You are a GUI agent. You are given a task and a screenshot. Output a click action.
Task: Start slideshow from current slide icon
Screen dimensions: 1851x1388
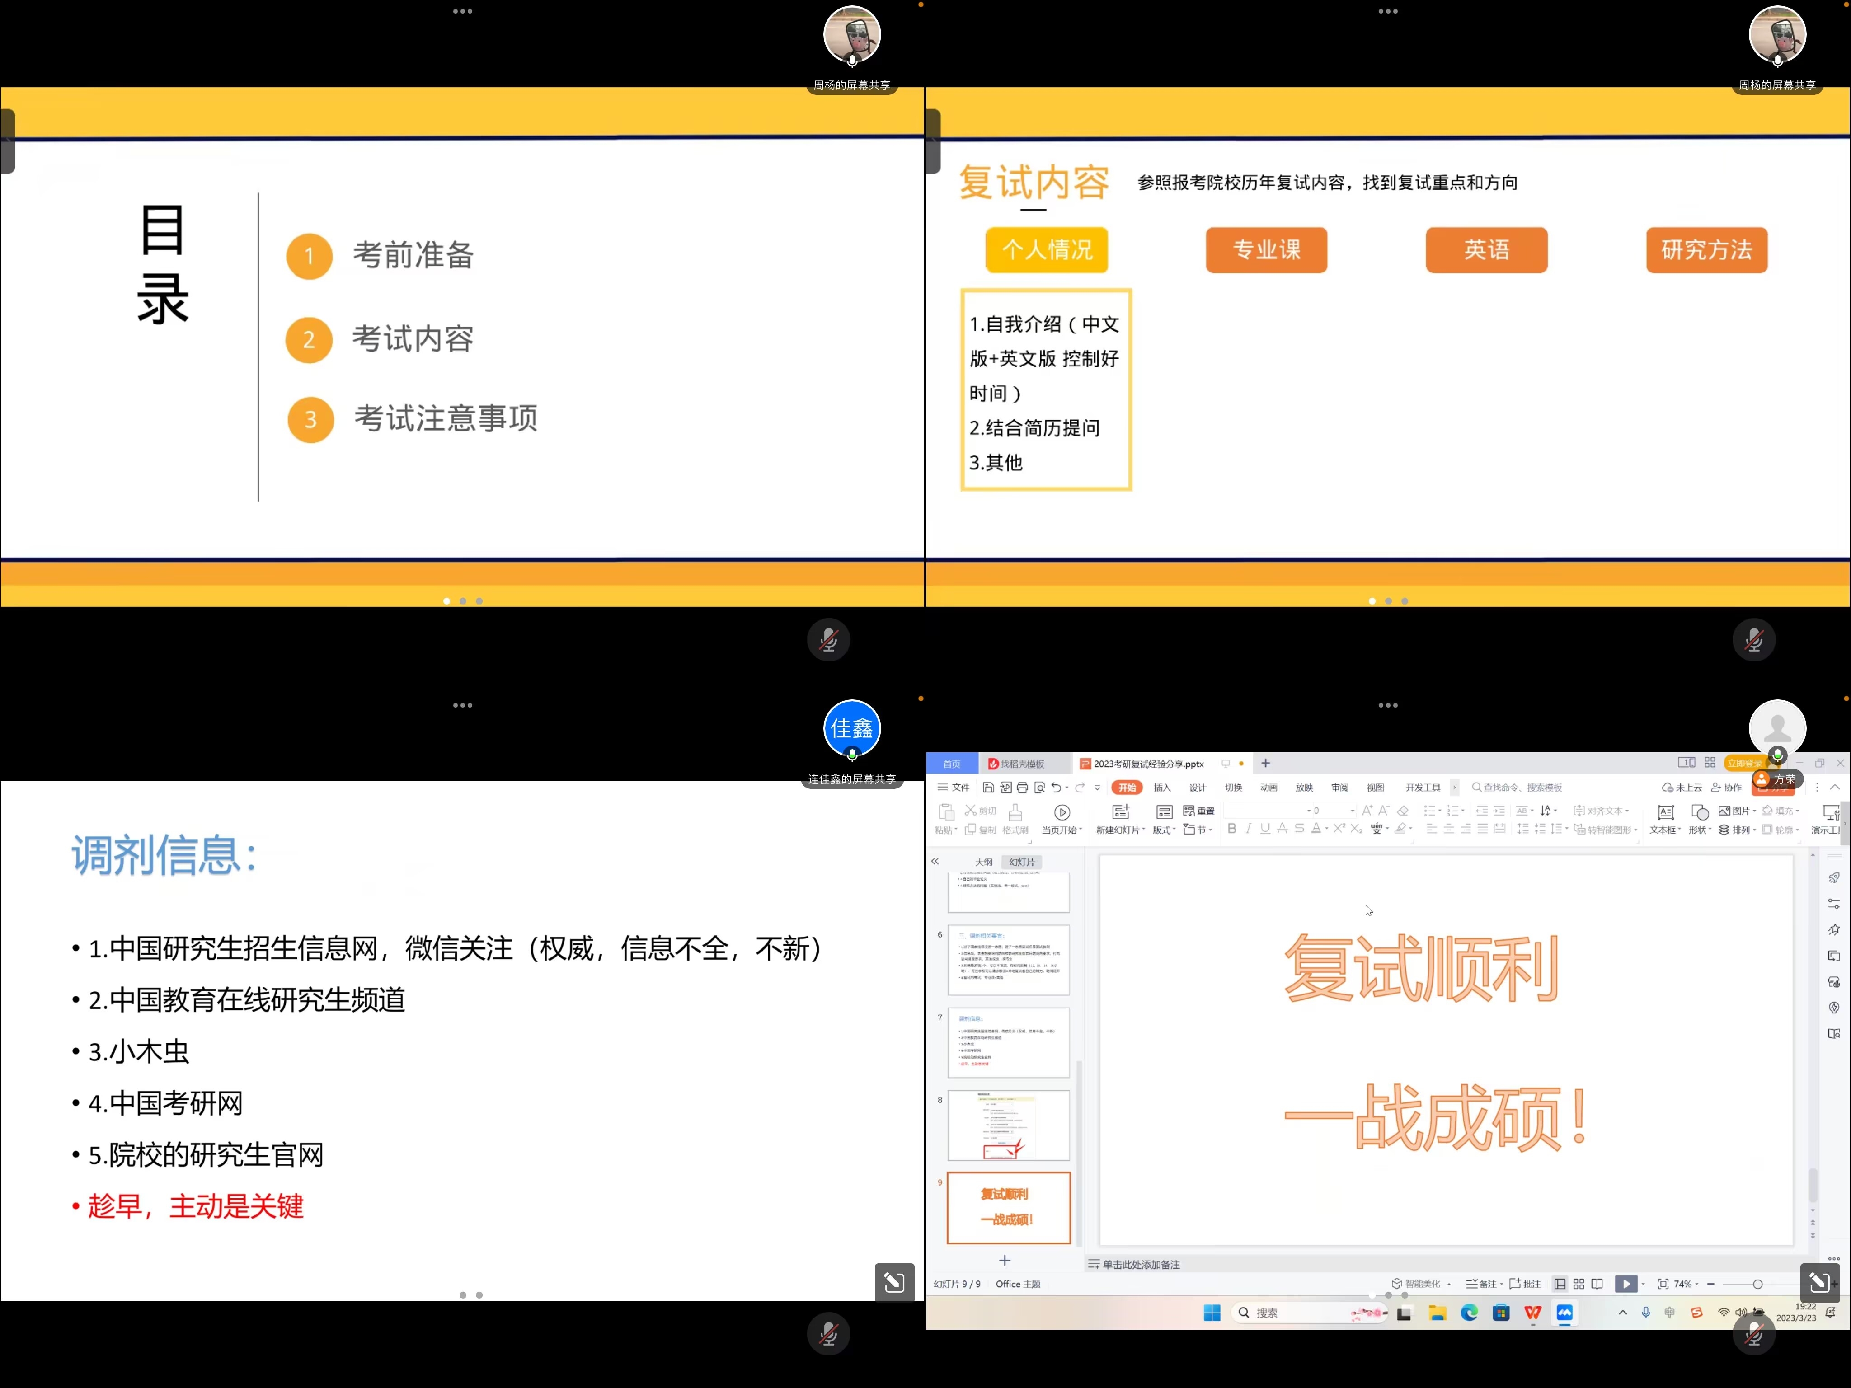[1062, 812]
